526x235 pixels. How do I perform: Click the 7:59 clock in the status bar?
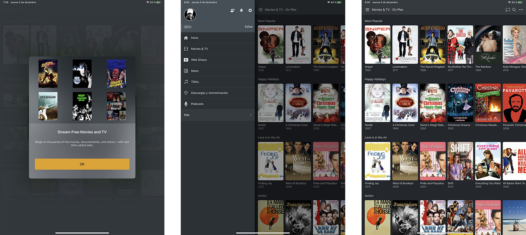point(6,2)
